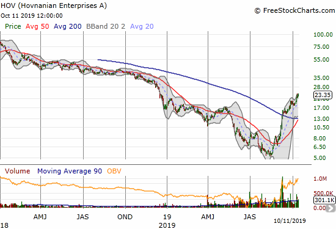
Task: Click the 8.00 price axis label
Action: coord(320,139)
